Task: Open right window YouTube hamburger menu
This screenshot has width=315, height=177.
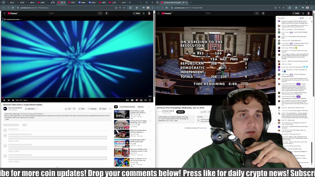Action: coord(158,13)
